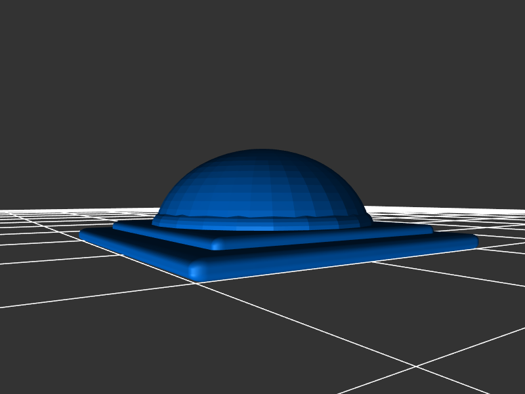Click the grid horizon at the right edge
This screenshot has width=525, height=394.
[518, 210]
